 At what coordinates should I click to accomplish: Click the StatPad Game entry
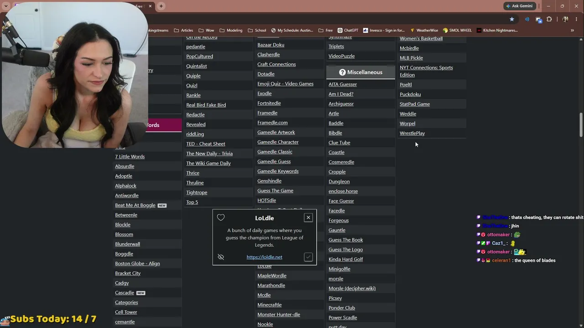point(415,104)
